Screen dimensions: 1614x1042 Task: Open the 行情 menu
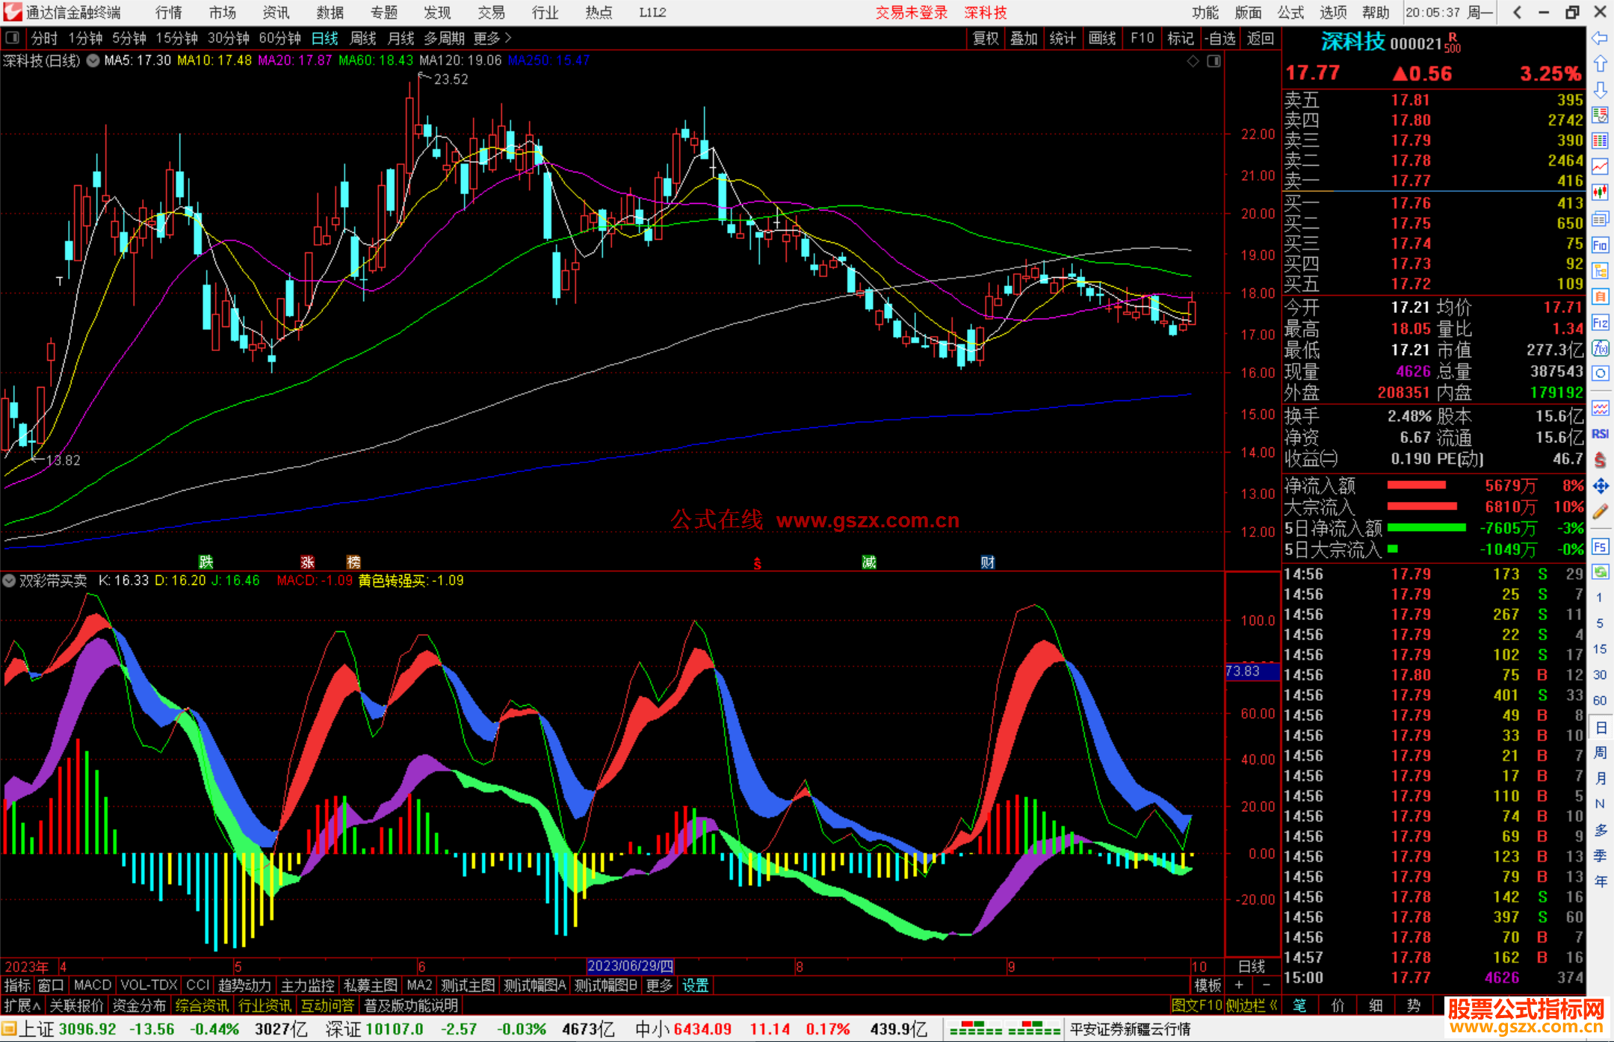pos(168,13)
